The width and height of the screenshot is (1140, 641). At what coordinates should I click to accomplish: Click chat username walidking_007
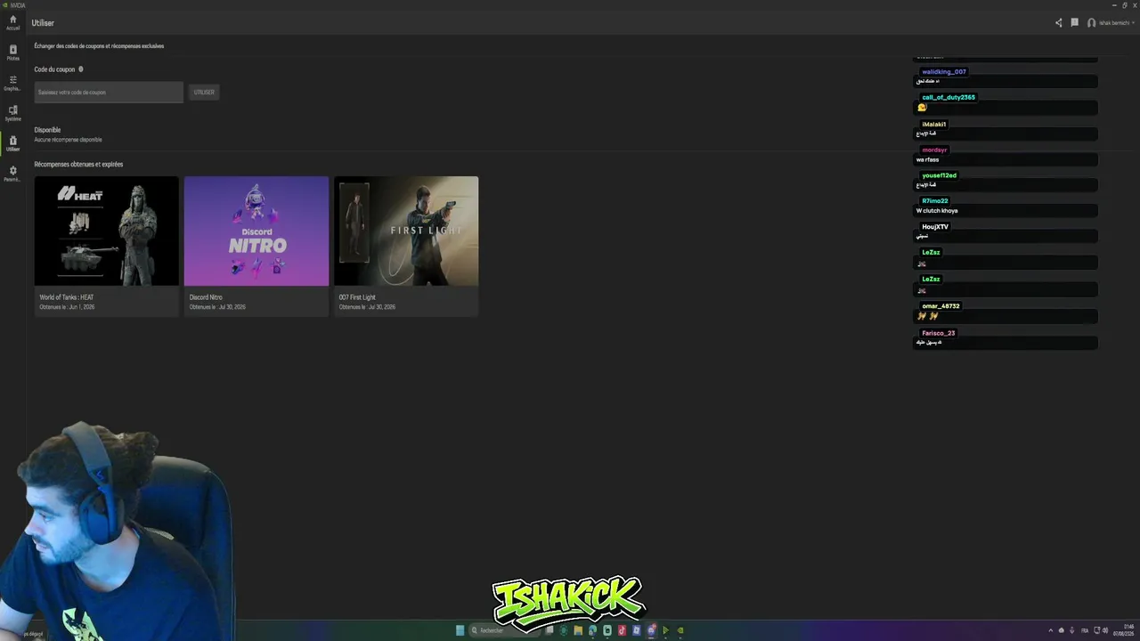944,72
